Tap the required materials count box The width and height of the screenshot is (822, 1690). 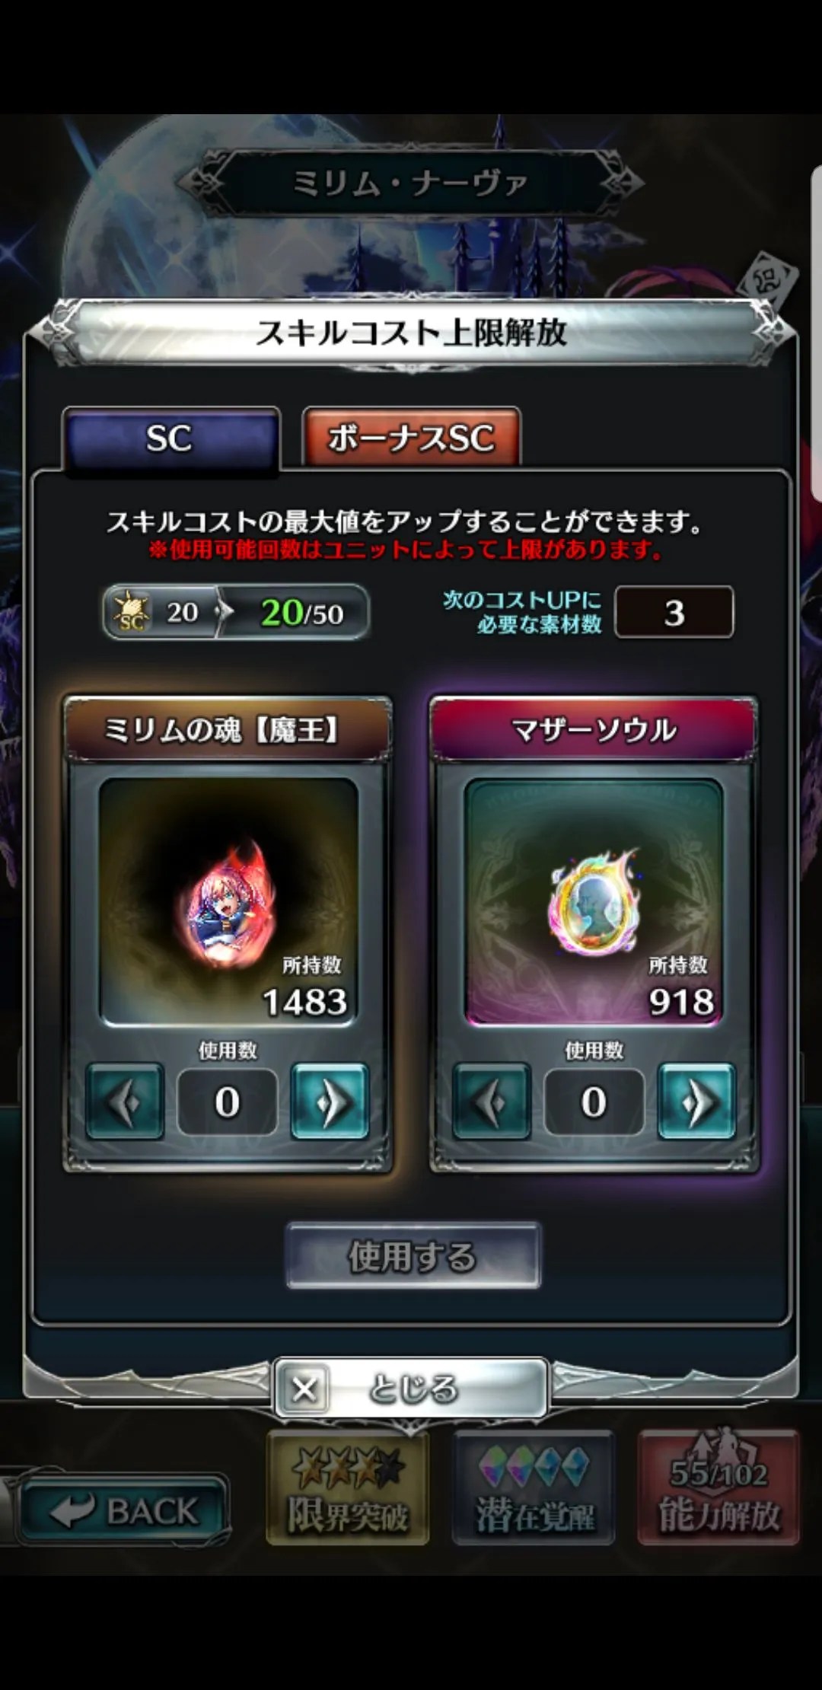[674, 612]
